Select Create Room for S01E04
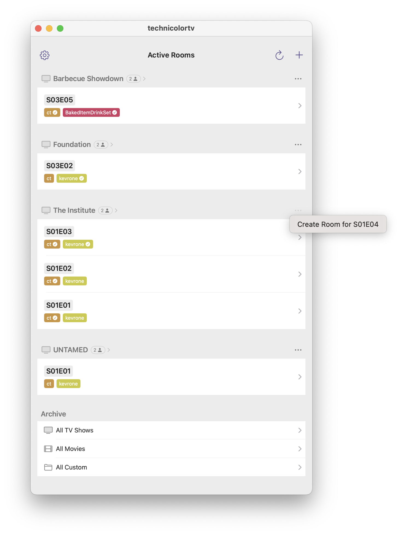Viewport: 399px width, 535px height. [x=338, y=224]
